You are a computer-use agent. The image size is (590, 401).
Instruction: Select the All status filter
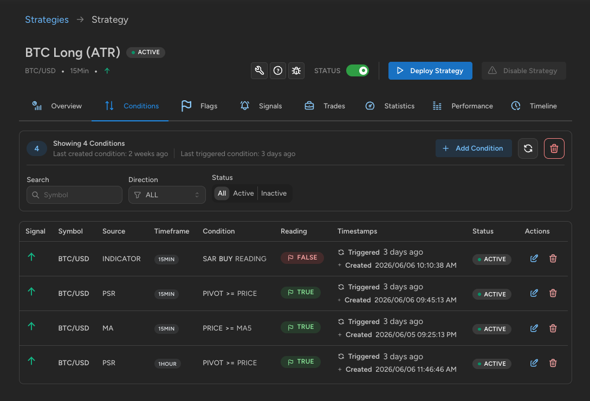pos(222,193)
